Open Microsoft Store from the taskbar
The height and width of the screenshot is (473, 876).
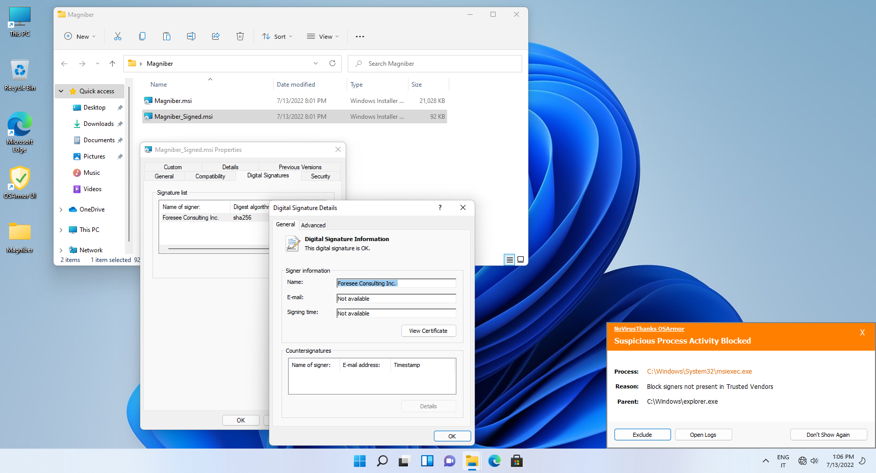[517, 461]
